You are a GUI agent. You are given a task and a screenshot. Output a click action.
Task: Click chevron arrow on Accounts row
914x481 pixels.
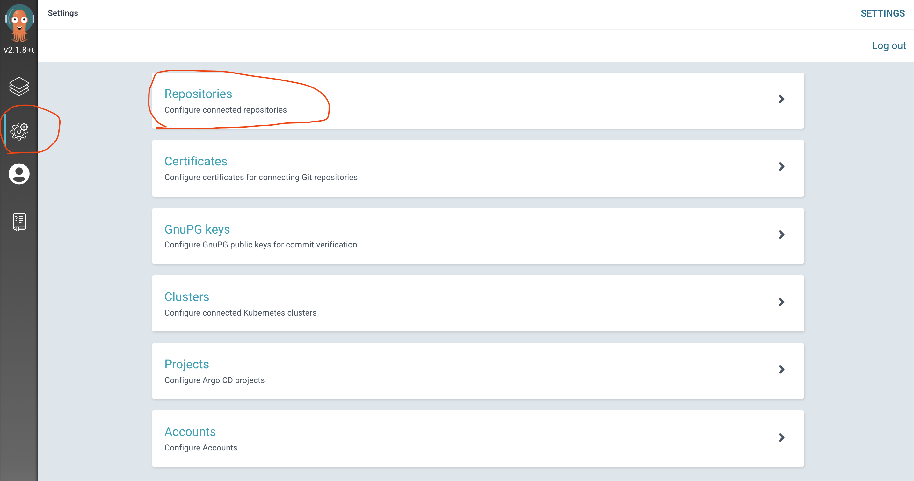[781, 437]
